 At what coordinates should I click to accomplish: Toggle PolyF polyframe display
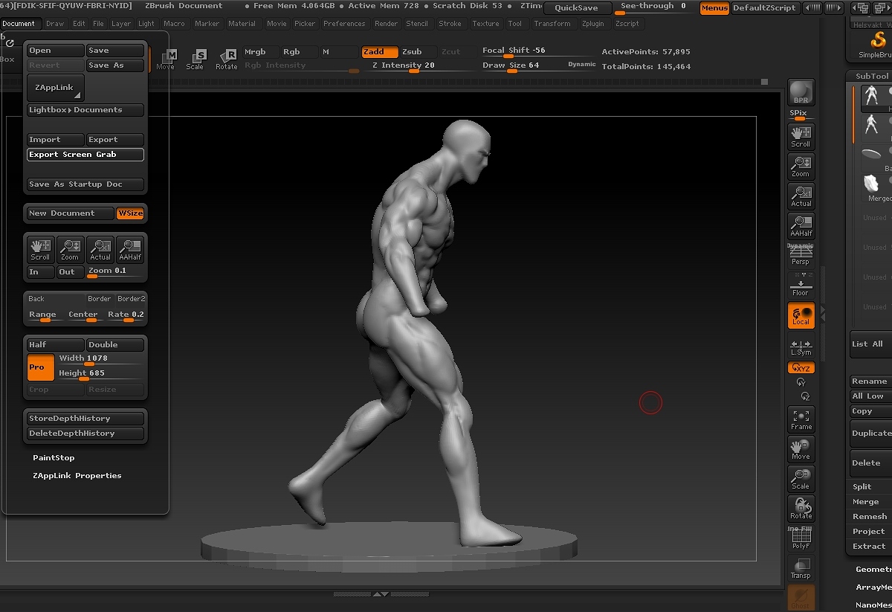click(801, 538)
